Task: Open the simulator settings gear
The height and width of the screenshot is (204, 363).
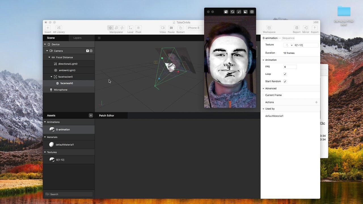Action: pos(252,12)
